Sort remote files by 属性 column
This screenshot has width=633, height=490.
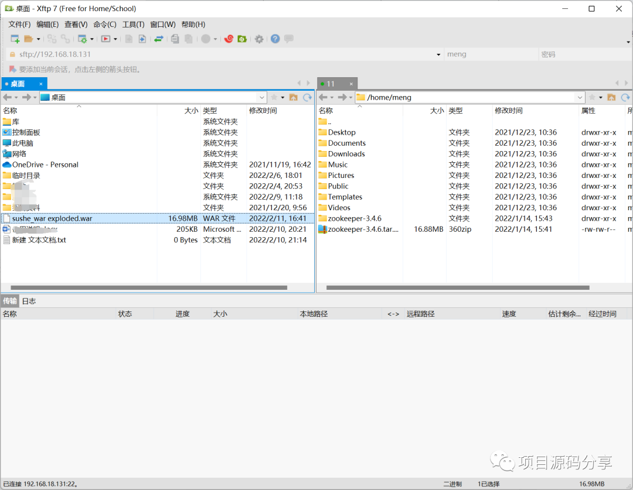(602, 111)
